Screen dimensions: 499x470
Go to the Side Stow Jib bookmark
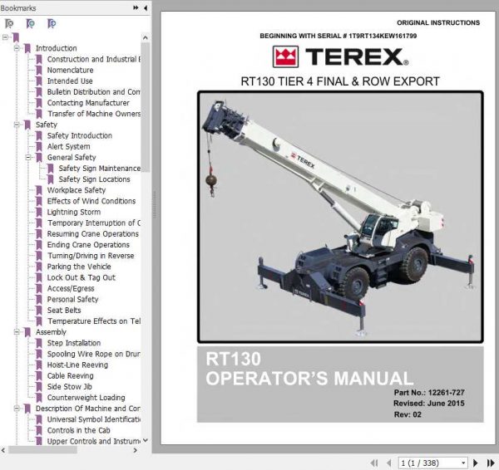click(x=70, y=387)
